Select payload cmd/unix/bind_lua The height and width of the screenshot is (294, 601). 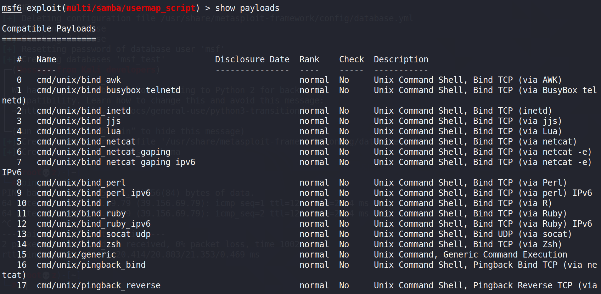point(79,131)
